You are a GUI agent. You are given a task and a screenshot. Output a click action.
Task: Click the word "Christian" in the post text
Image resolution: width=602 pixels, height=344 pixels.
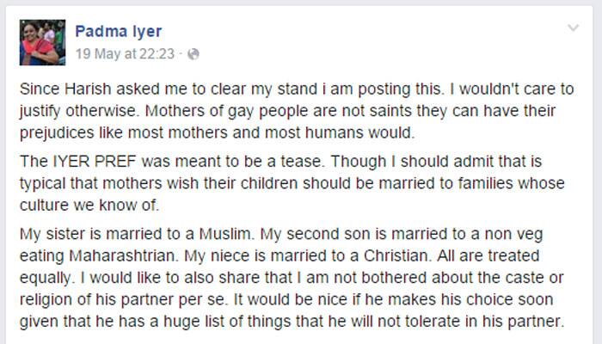(x=397, y=255)
